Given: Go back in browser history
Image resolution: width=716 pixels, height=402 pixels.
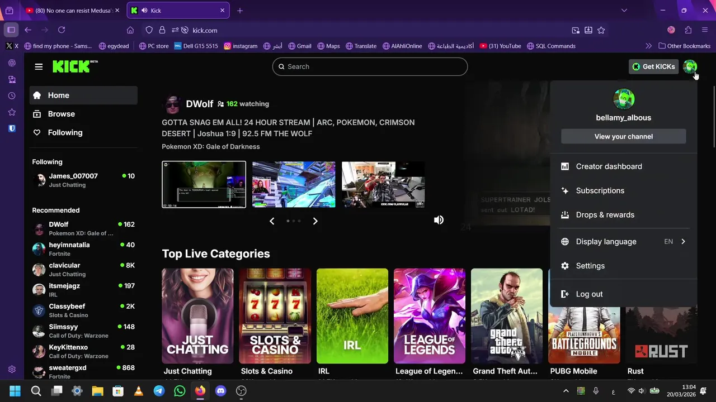Looking at the screenshot, I should [28, 30].
